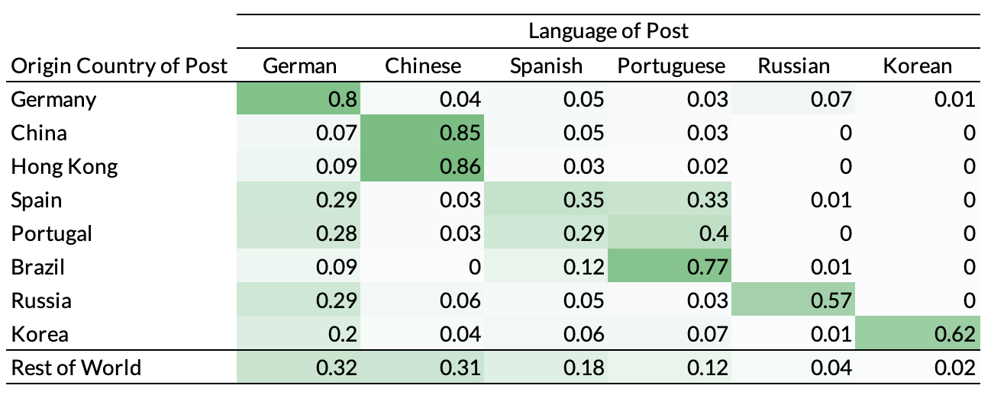
Task: Click the Russian column header
Action: click(793, 66)
